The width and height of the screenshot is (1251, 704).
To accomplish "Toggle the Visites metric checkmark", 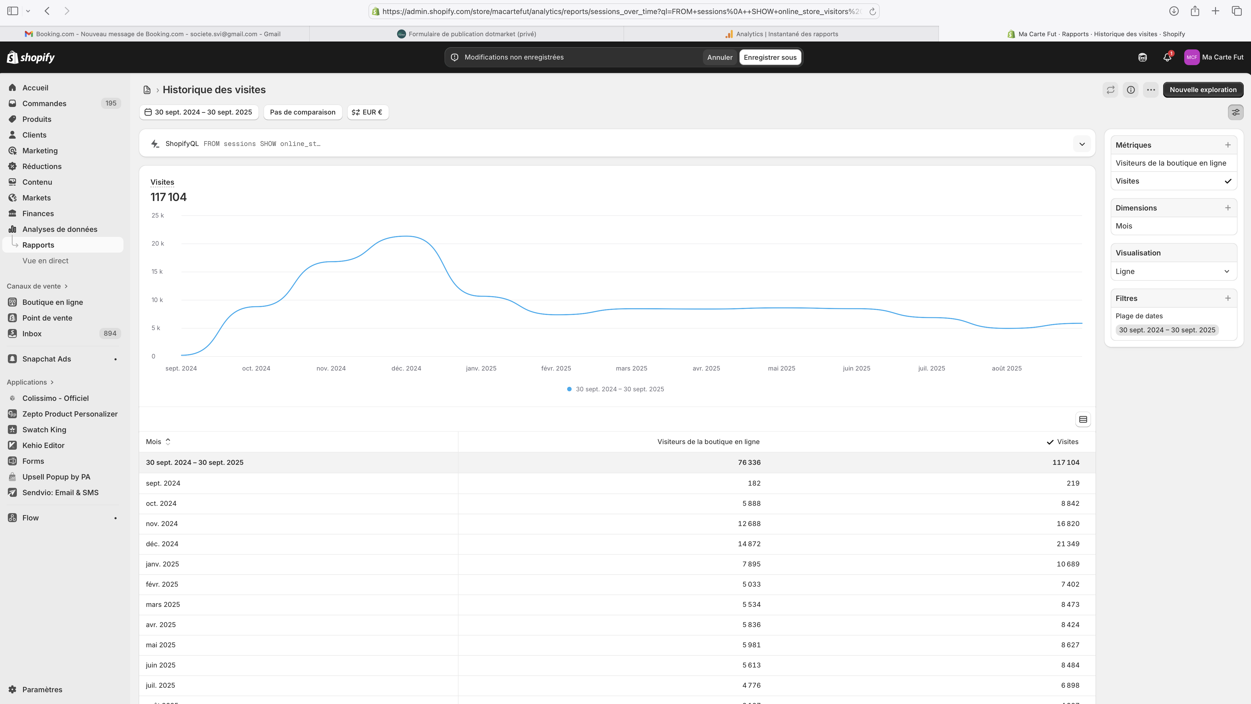I will pos(1228,181).
